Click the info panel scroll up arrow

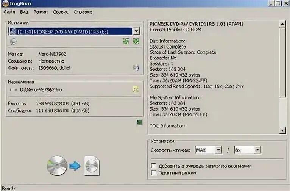click(x=282, y=24)
